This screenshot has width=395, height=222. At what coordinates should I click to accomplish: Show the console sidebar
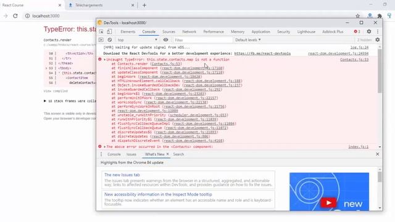(101, 39)
